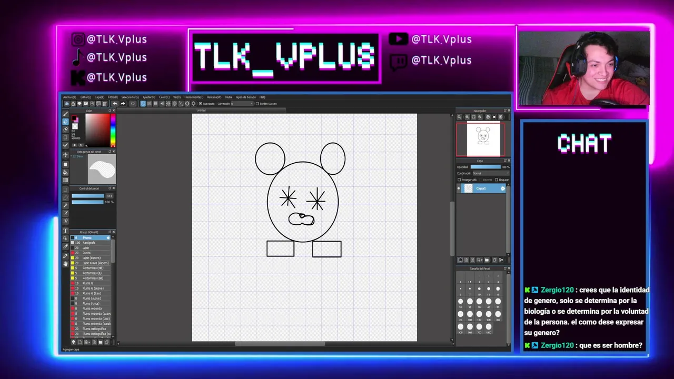The width and height of the screenshot is (674, 379).
Task: Enable Proteger alfa checkbox
Action: pos(459,179)
